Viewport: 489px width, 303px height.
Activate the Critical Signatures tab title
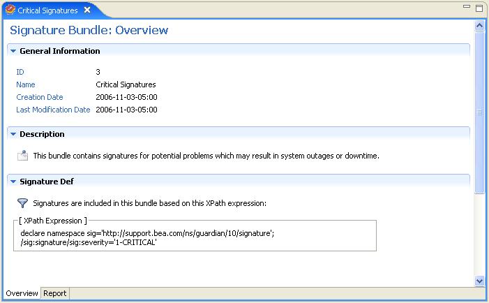click(x=47, y=10)
